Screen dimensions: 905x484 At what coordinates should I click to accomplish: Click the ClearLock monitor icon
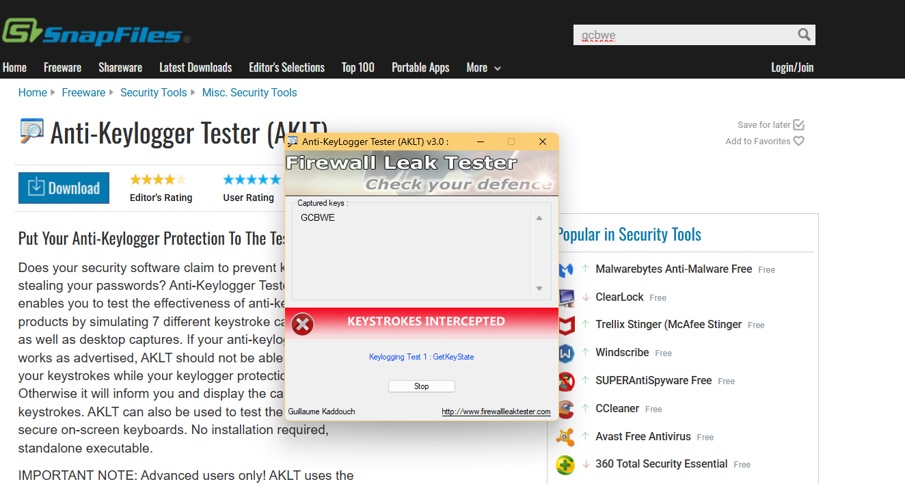(566, 297)
